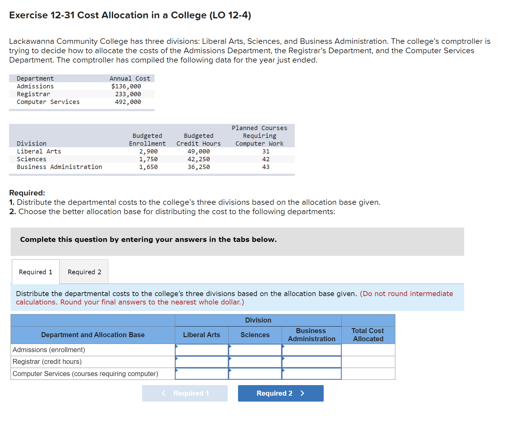Click the Admissions (enrollment) row label
Screen dimensions: 524x424
pos(49,350)
